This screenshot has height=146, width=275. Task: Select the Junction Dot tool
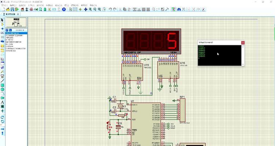[2, 28]
